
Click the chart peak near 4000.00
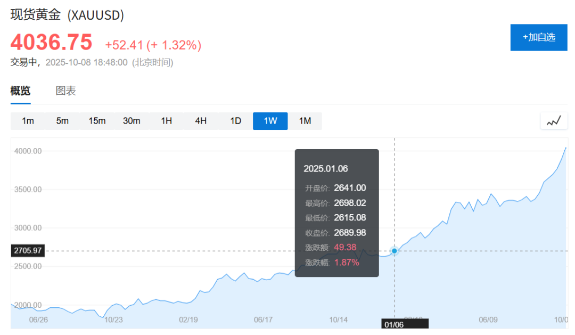coord(565,148)
